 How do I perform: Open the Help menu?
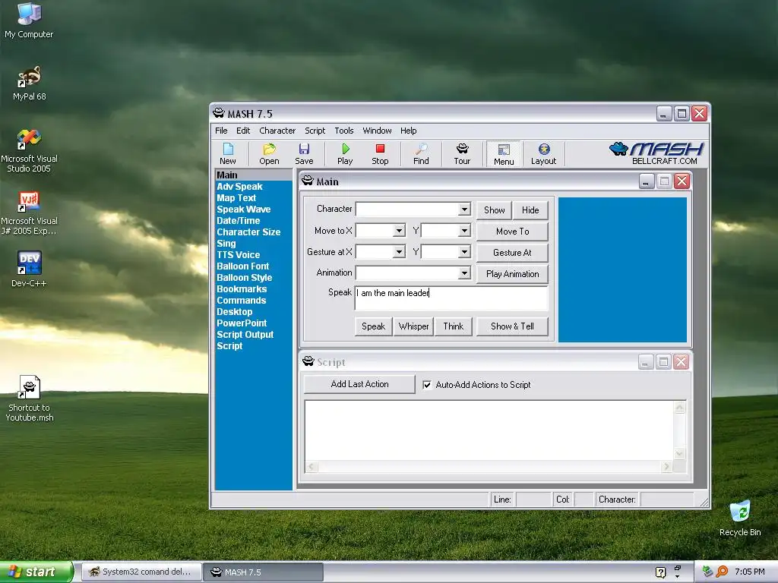(408, 131)
